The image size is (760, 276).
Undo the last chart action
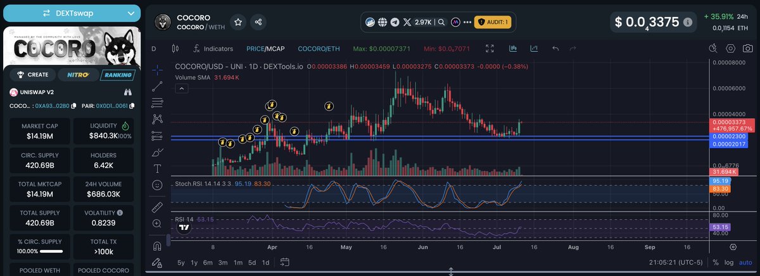555,49
